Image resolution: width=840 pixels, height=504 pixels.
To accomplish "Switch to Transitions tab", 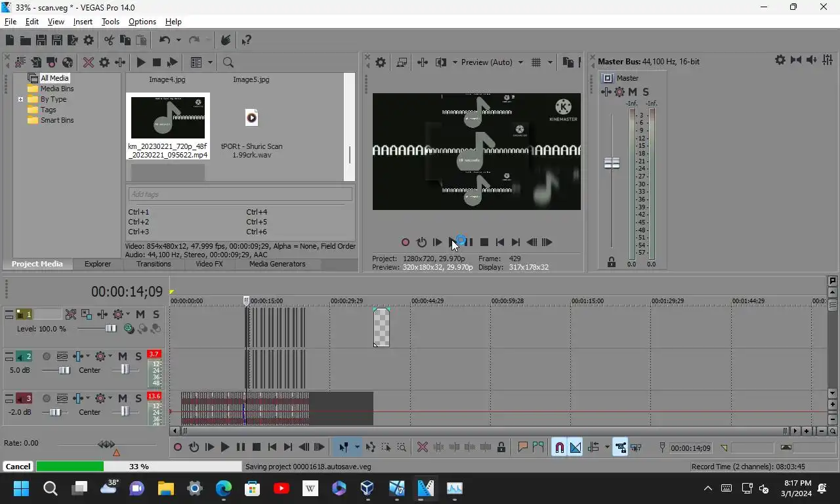I will point(154,264).
